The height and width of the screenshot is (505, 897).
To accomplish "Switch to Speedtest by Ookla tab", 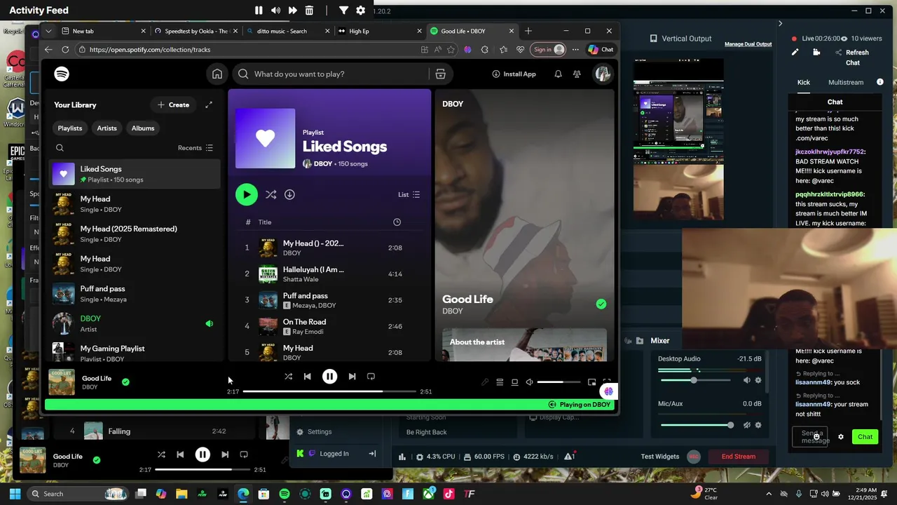I will (196, 31).
